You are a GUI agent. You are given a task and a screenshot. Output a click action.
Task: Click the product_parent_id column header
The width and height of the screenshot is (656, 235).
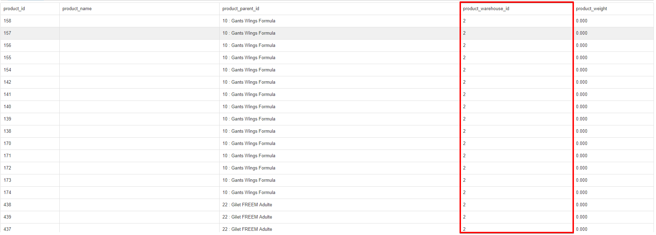point(241,9)
